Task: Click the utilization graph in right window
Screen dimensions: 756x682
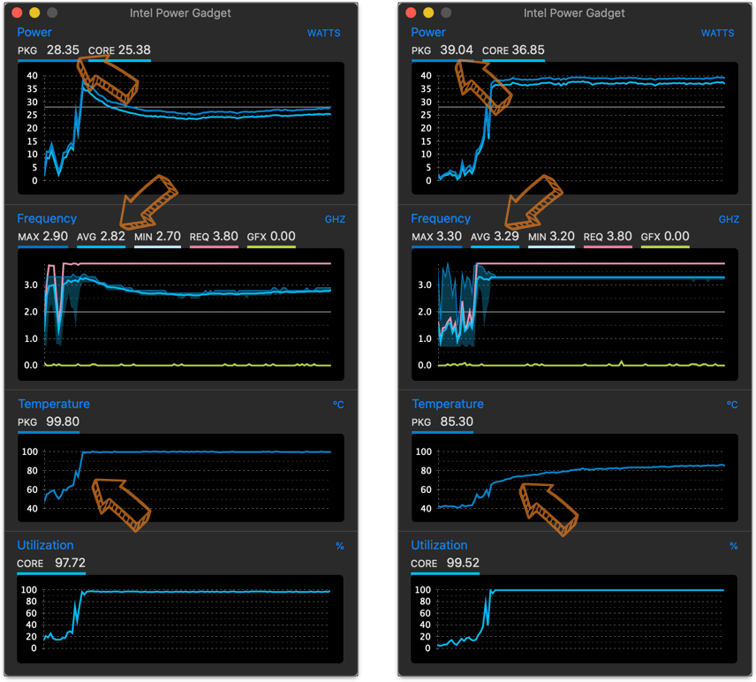Action: click(574, 618)
